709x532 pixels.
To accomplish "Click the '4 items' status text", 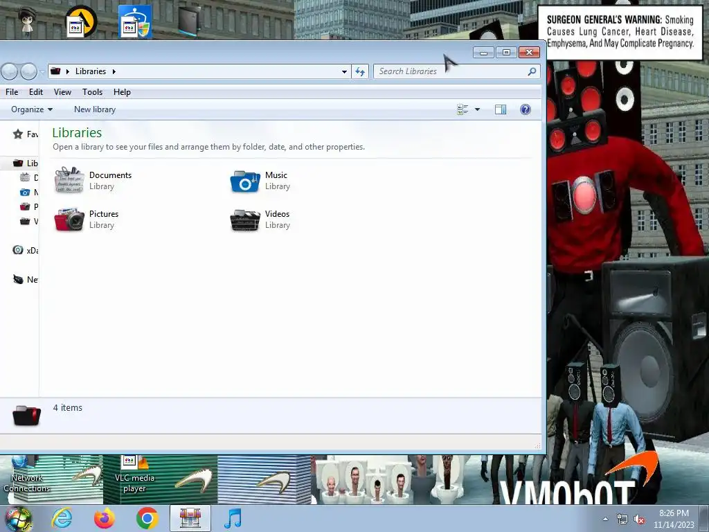I will pyautogui.click(x=68, y=407).
